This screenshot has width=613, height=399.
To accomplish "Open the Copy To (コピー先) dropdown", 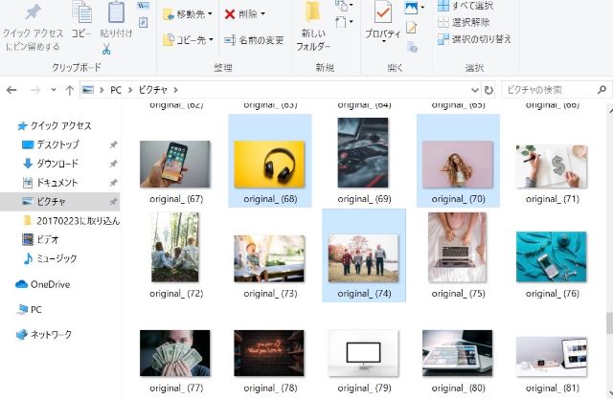I will (x=188, y=40).
